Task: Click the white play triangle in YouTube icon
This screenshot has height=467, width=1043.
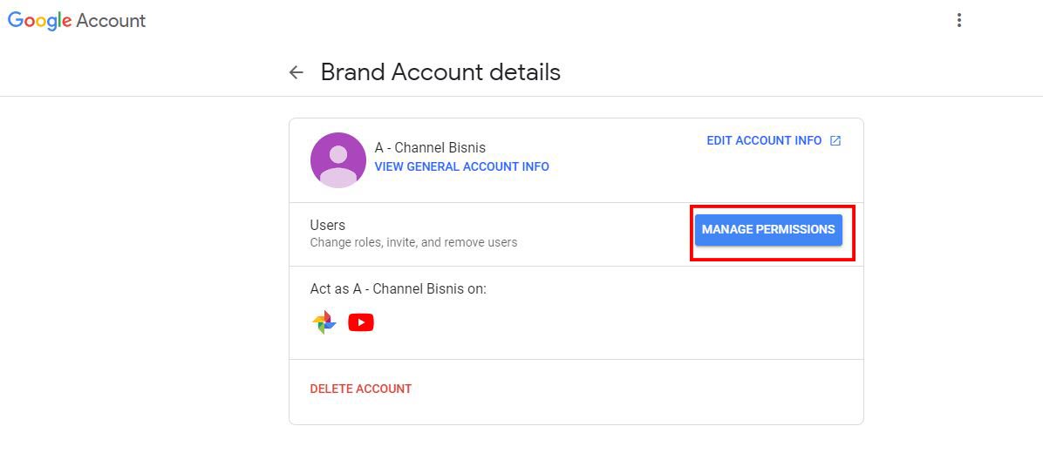Action: tap(361, 323)
